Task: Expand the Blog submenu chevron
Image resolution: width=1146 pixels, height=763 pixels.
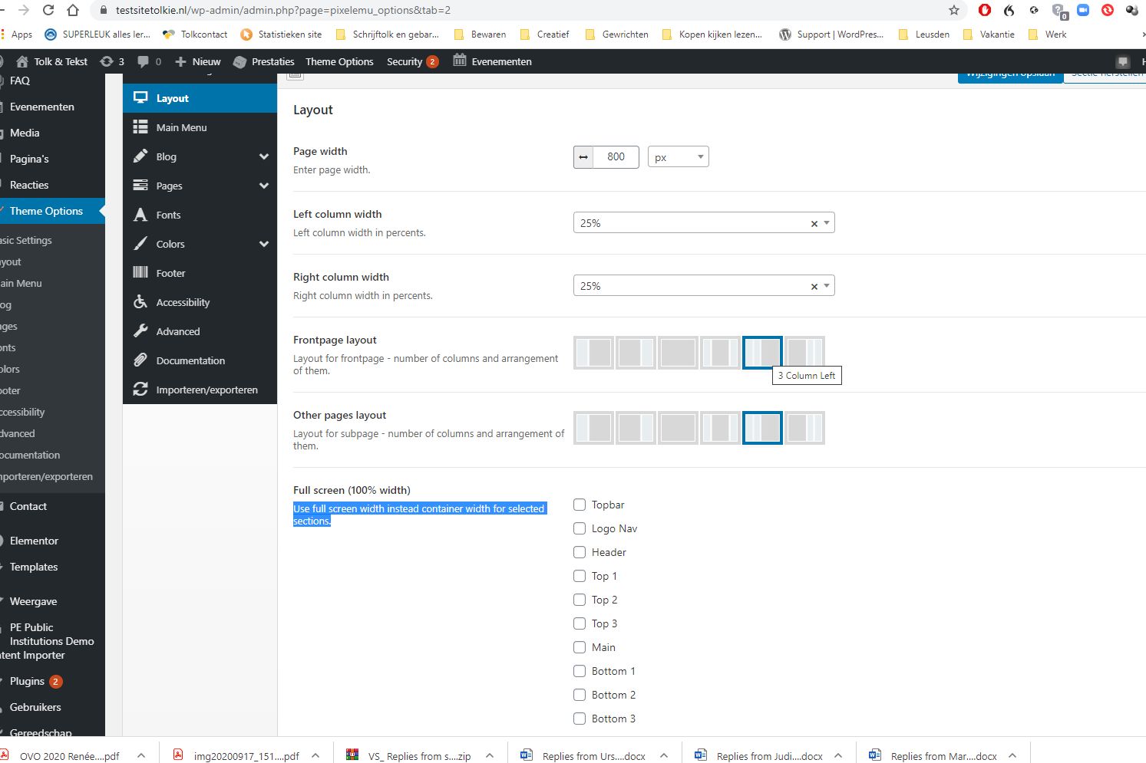Action: [264, 156]
